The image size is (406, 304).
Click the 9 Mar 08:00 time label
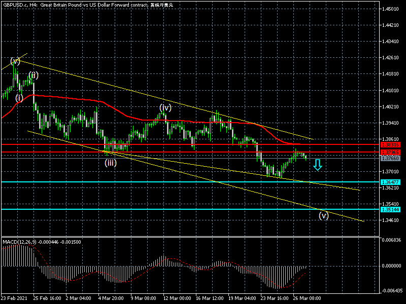[144, 298]
